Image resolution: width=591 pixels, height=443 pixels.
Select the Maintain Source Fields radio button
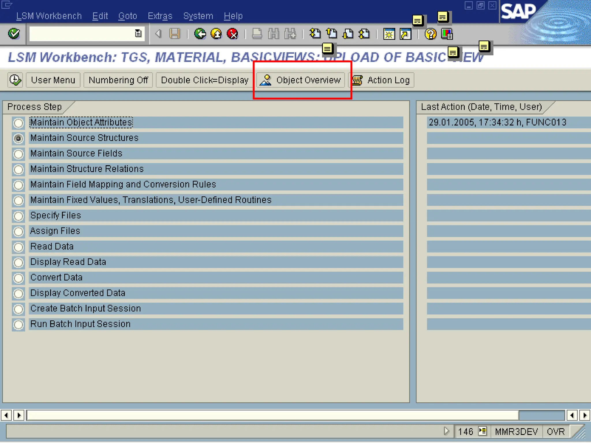[x=18, y=154]
